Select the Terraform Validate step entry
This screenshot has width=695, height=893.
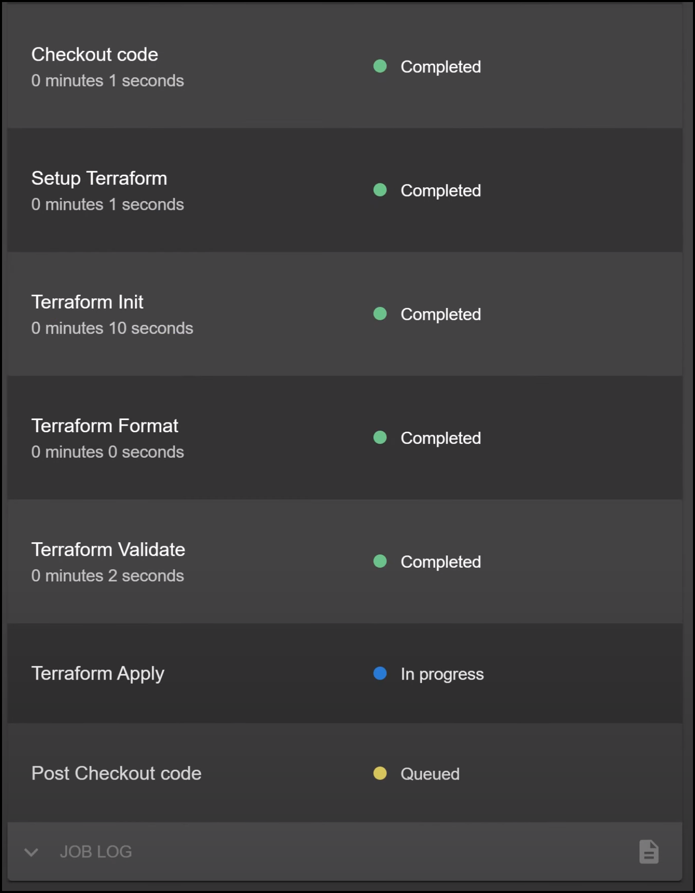pyautogui.click(x=108, y=549)
